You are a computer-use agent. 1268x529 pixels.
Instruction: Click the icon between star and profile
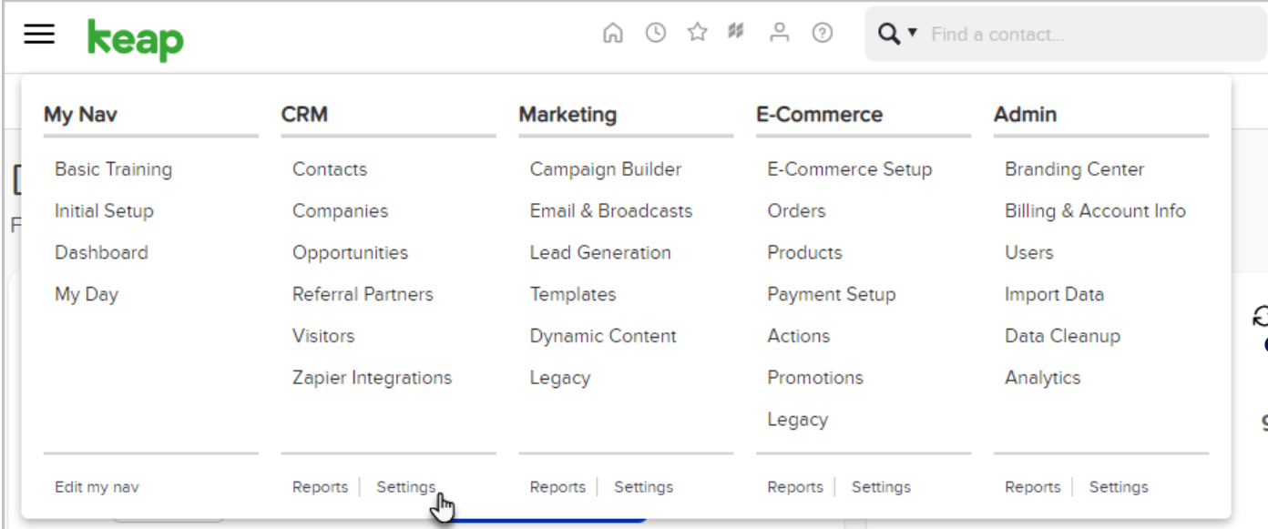(x=737, y=33)
